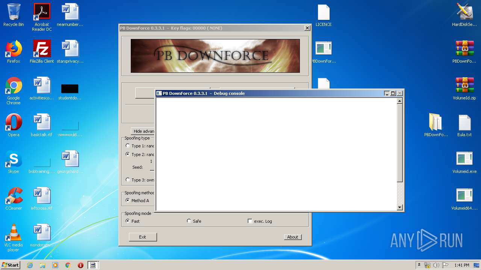Click the Exit button in PB DownForce
Image resolution: width=481 pixels, height=270 pixels.
pyautogui.click(x=142, y=237)
